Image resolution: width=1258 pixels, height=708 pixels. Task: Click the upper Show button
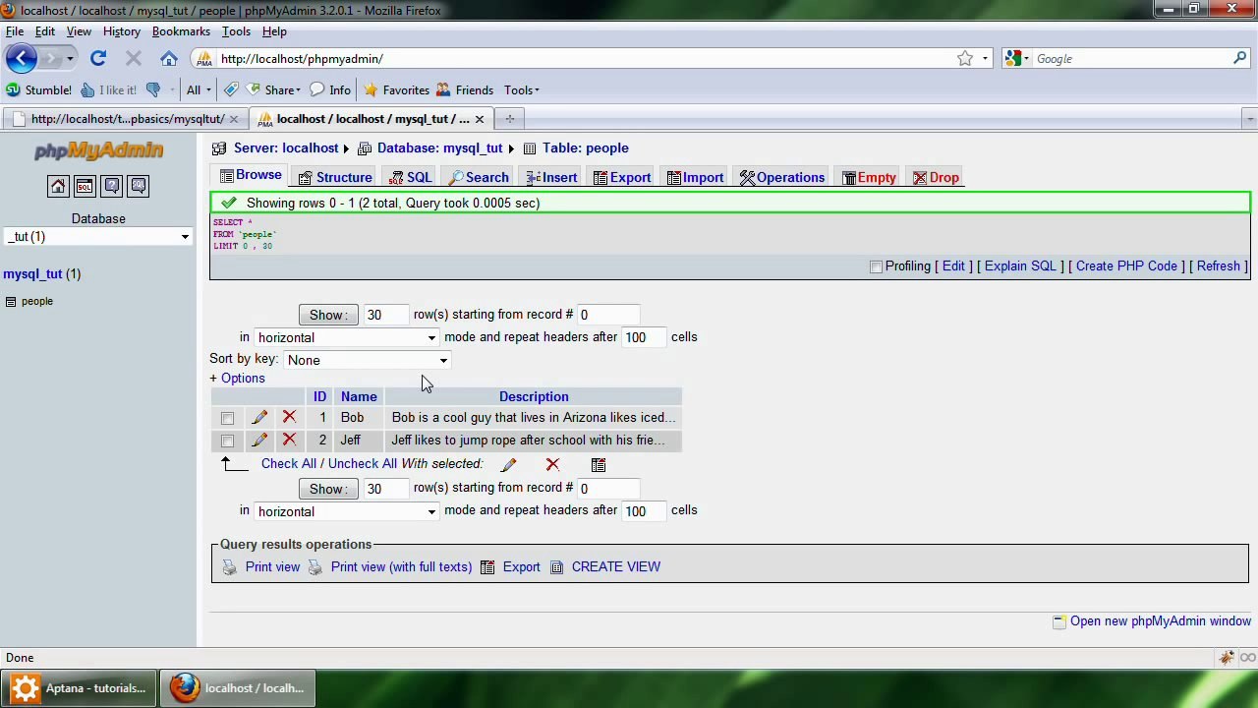pos(328,315)
